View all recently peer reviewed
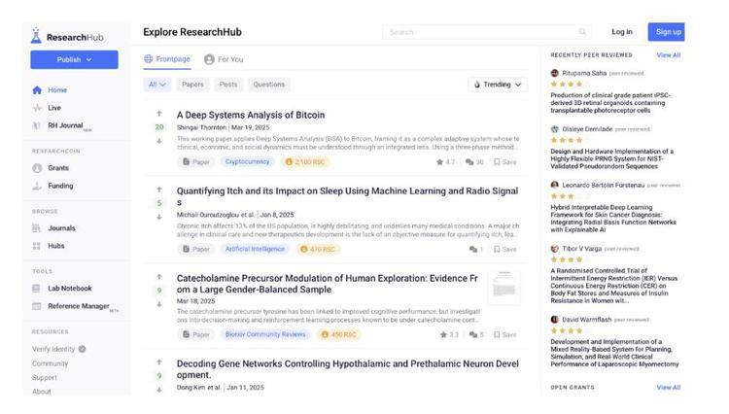Viewport: 729px width, 414px height. (x=669, y=55)
